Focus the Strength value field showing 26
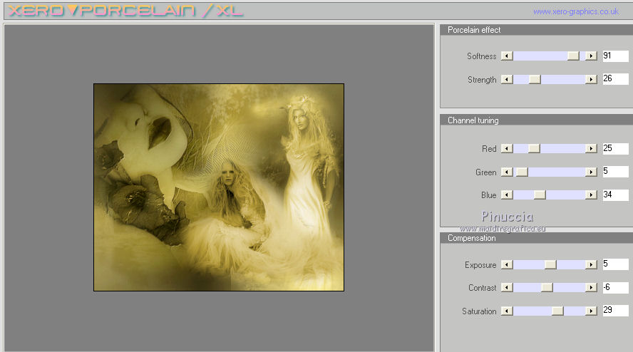The width and height of the screenshot is (633, 352). pyautogui.click(x=616, y=78)
